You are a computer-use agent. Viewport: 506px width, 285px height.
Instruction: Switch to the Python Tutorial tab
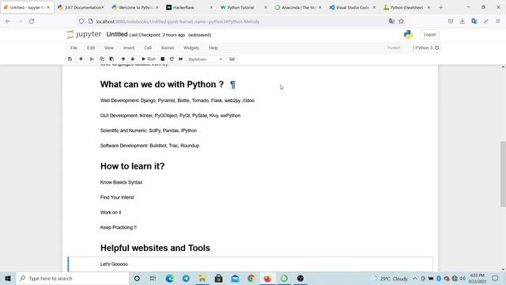point(244,7)
